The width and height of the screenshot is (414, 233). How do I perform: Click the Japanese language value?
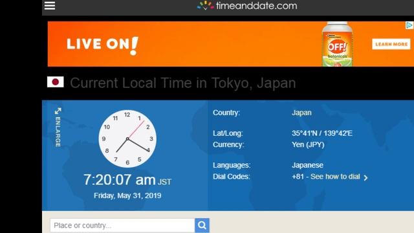click(308, 166)
